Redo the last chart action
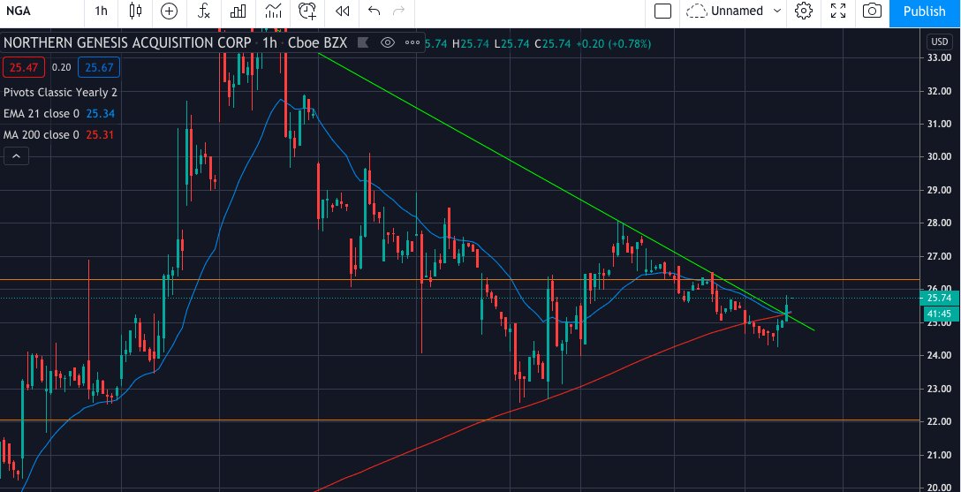Image resolution: width=961 pixels, height=492 pixels. coord(398,11)
